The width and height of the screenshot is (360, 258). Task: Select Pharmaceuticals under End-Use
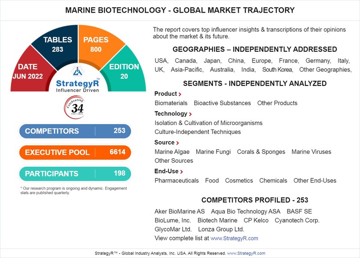point(176,181)
